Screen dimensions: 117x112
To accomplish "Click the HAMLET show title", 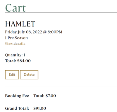I will tap(20, 24).
